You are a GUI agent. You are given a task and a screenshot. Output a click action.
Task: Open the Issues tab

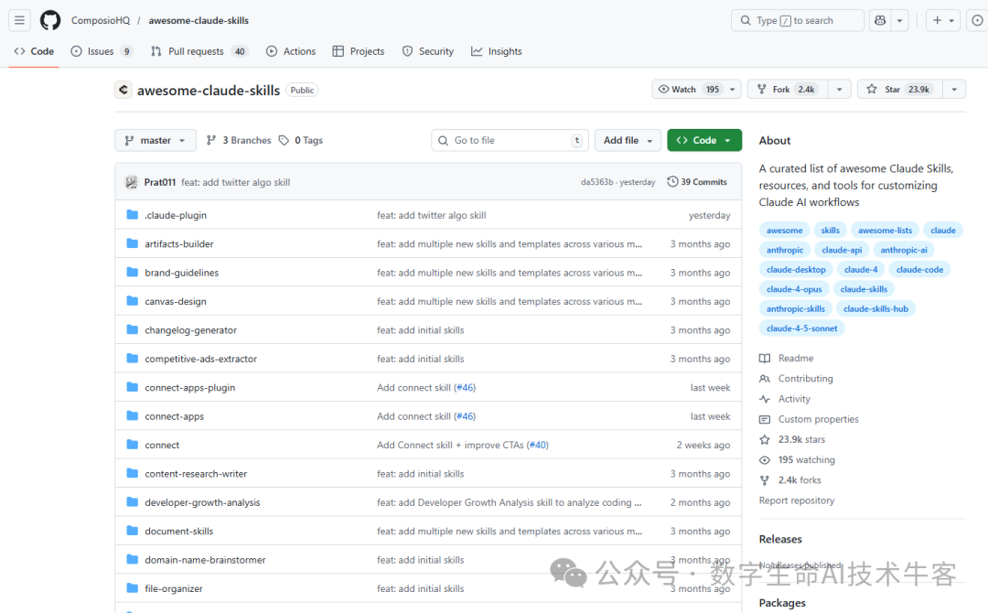[102, 51]
